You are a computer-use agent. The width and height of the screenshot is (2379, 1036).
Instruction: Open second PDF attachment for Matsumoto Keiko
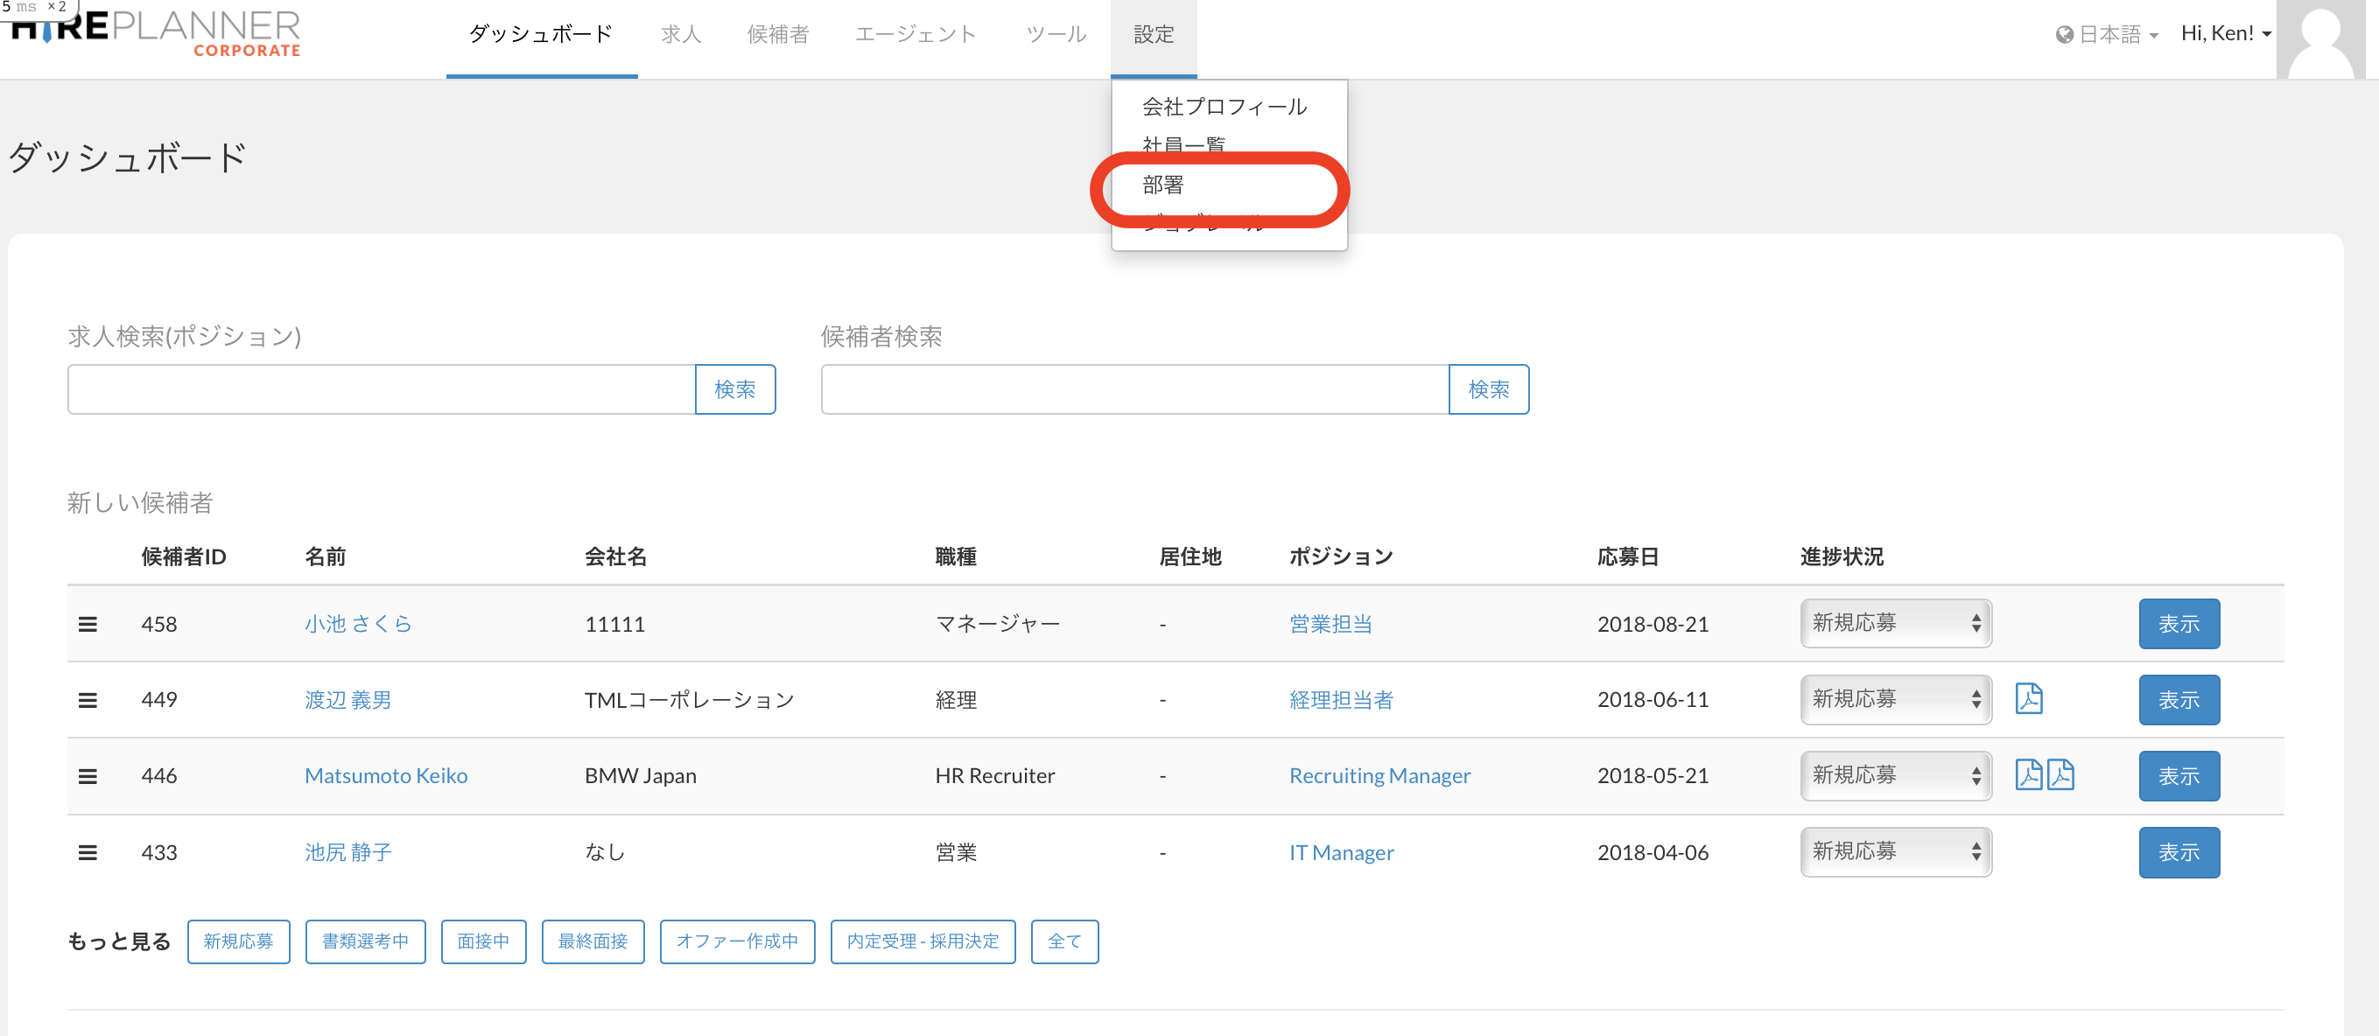(2060, 774)
